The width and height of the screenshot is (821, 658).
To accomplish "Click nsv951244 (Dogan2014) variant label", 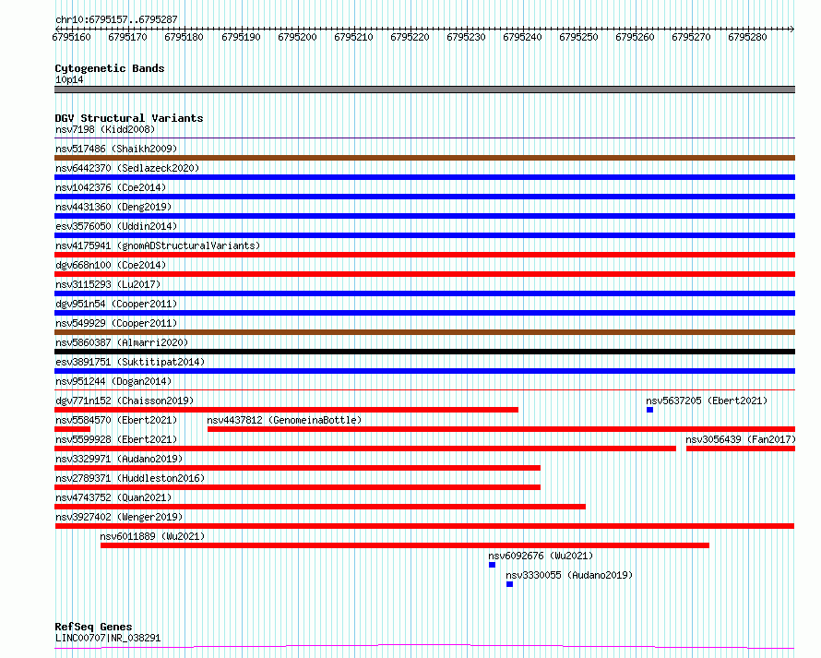I will [x=113, y=381].
